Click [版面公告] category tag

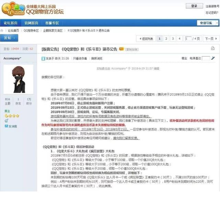50,49
